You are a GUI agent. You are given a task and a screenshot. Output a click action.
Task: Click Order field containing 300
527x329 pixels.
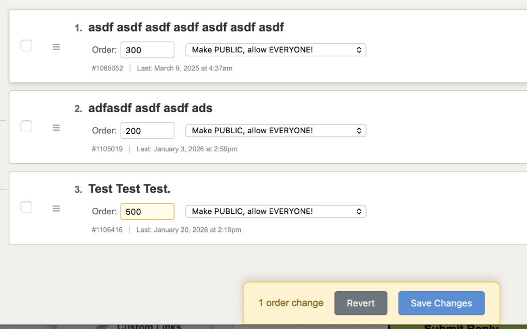click(147, 50)
